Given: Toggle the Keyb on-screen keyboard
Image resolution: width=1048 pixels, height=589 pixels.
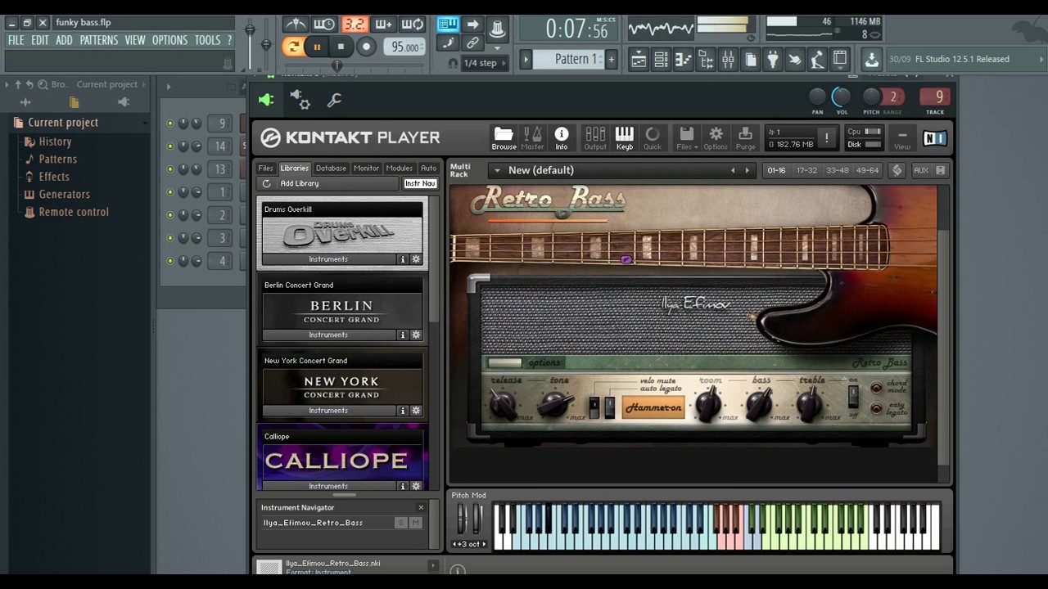Looking at the screenshot, I should pos(624,137).
